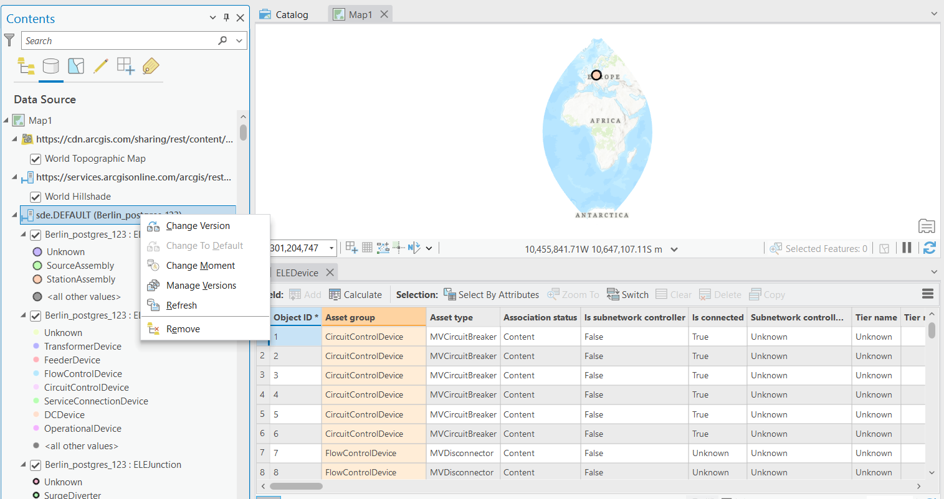Image resolution: width=944 pixels, height=499 pixels.
Task: Pause drawing of the map
Action: (x=907, y=248)
